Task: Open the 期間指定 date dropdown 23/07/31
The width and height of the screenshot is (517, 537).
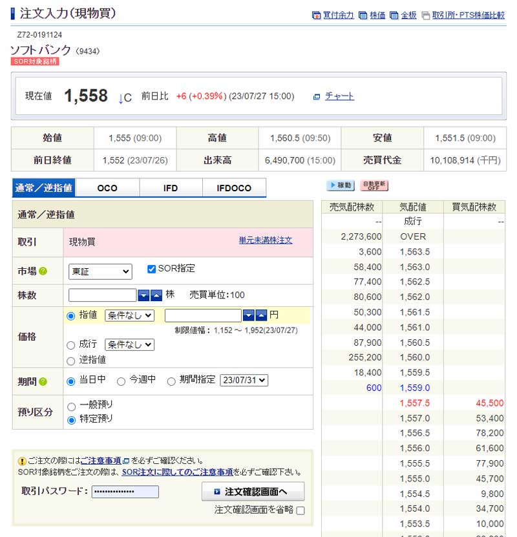Action: click(x=244, y=380)
